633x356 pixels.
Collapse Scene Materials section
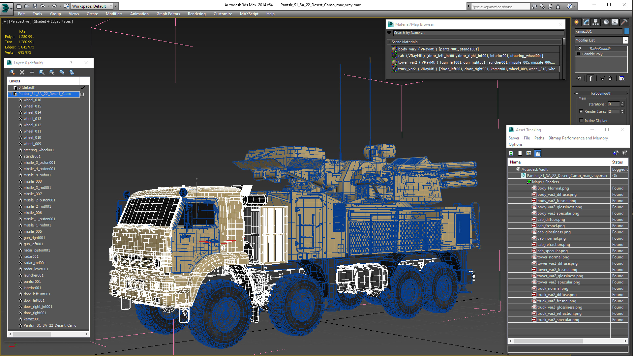tap(389, 42)
